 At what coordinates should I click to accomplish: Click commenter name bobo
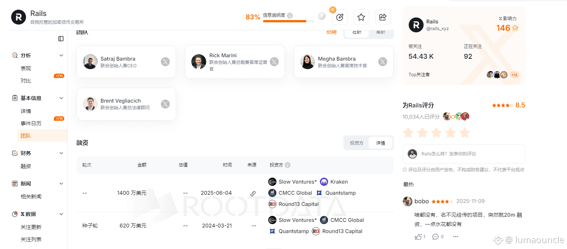[x=422, y=201]
